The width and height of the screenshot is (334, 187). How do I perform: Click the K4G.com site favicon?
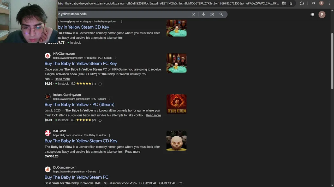pyautogui.click(x=47, y=133)
